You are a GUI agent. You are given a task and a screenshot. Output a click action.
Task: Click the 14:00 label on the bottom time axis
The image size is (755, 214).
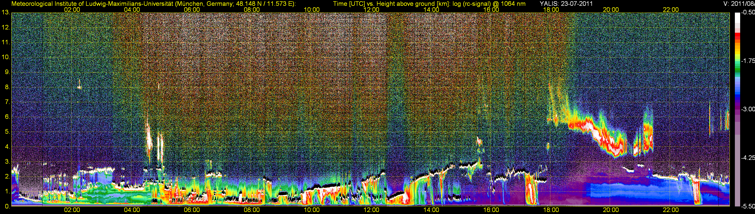point(431,210)
